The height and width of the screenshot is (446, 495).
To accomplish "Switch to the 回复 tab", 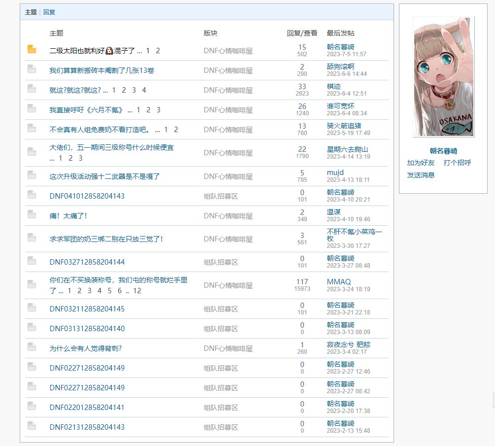I will click(x=49, y=12).
